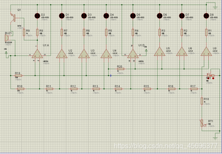Click the "BUZ1" reference label
Image resolution: width=222 pixels, height=154 pixels.
point(9,33)
